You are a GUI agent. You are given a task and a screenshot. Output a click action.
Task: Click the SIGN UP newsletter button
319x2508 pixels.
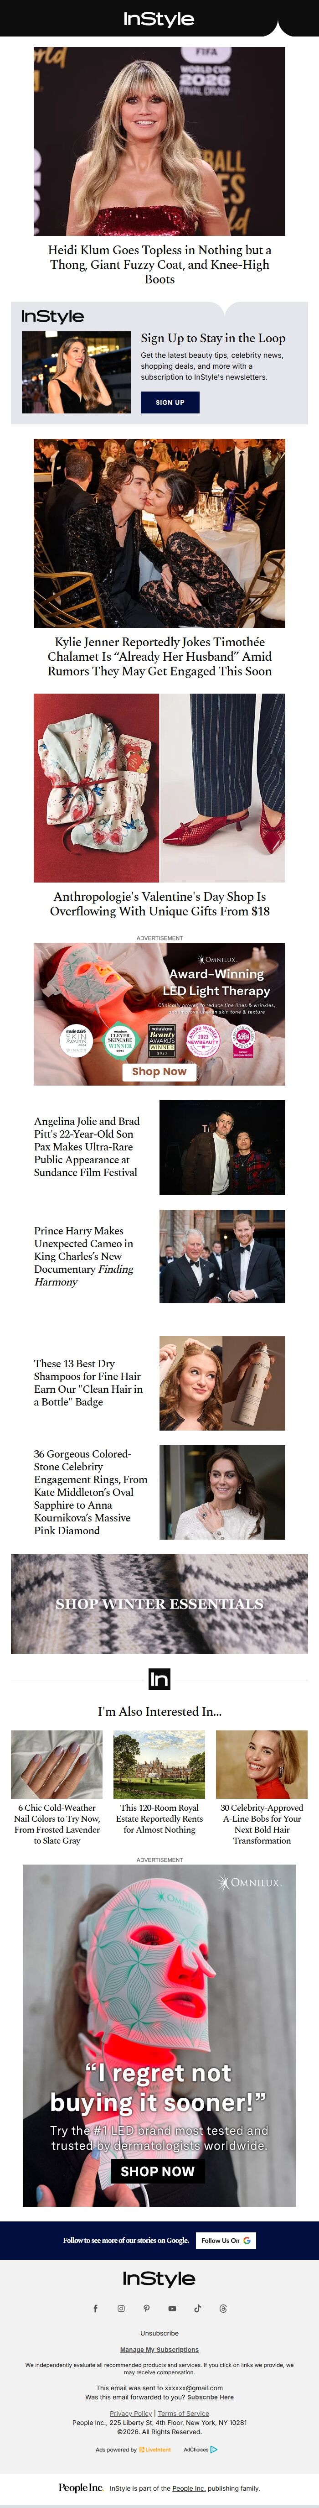pyautogui.click(x=170, y=402)
